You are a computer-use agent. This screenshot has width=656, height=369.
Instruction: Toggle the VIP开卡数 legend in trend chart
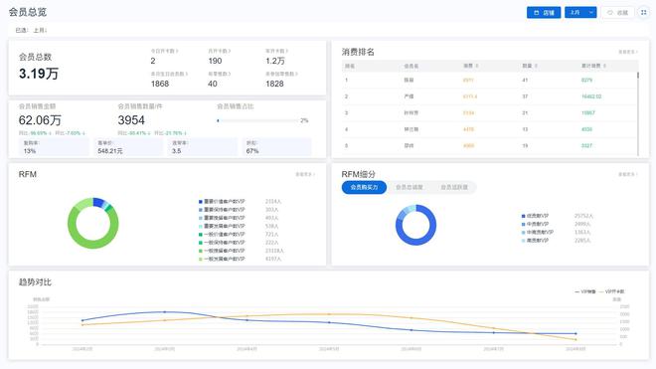[611, 291]
